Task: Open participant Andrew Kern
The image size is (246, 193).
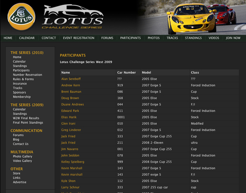Action: (71, 85)
